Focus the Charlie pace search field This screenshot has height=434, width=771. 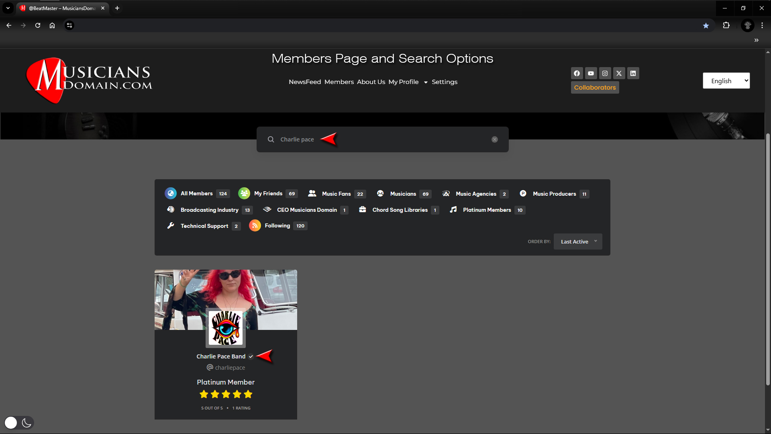(382, 139)
